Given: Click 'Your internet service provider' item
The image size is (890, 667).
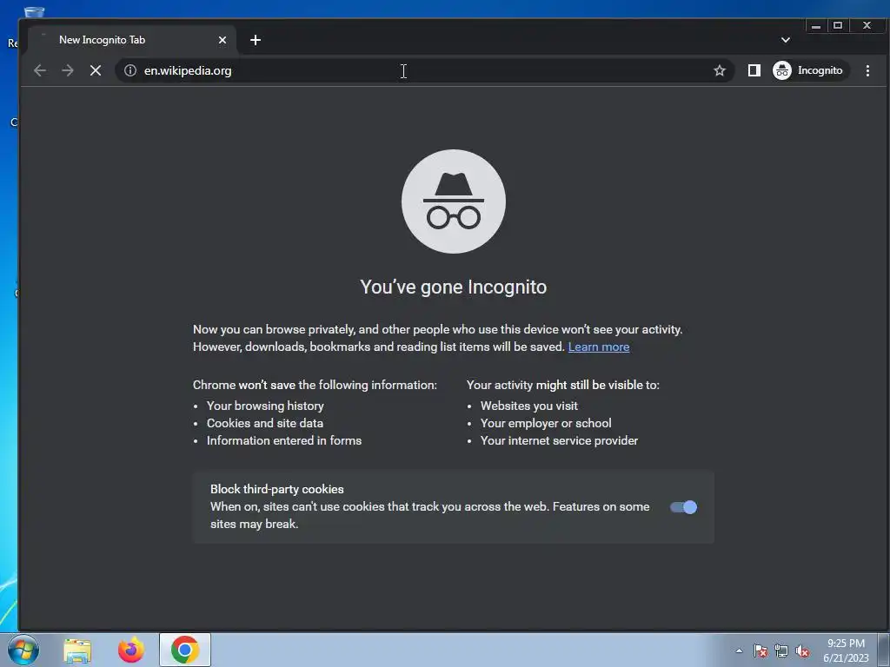Looking at the screenshot, I should [x=559, y=440].
